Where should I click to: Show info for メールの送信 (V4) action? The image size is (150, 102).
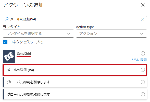[x=143, y=70]
